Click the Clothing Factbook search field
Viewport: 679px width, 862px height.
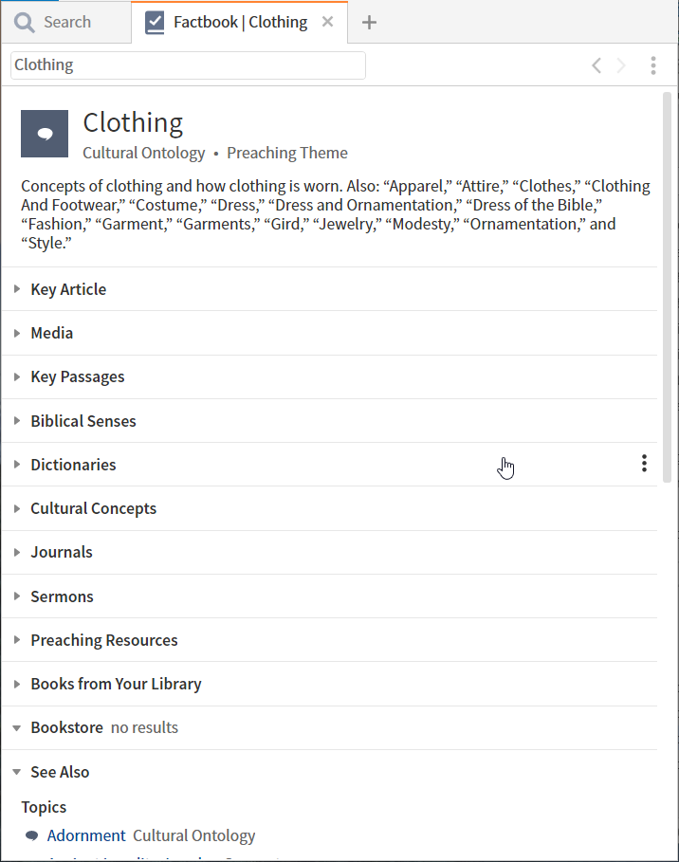point(188,65)
